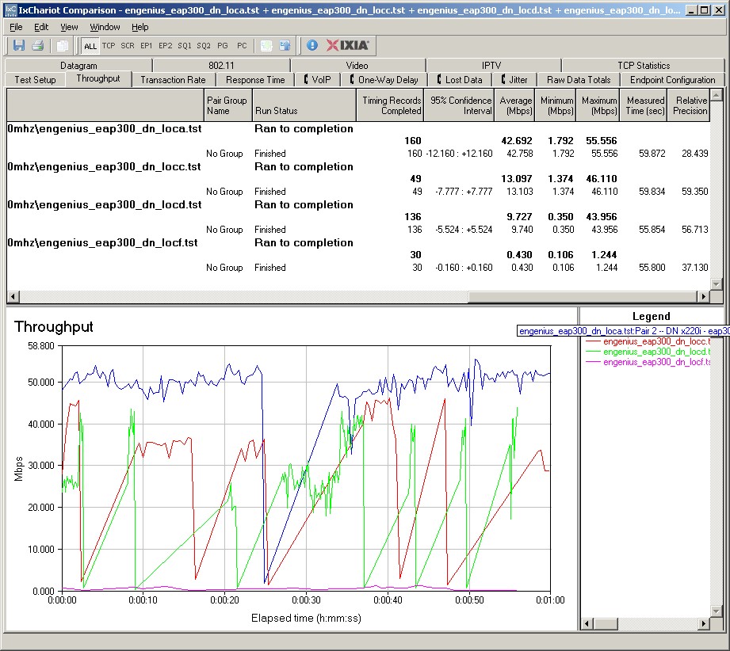Select the red locc legend entry
The image size is (730, 651).
click(648, 341)
